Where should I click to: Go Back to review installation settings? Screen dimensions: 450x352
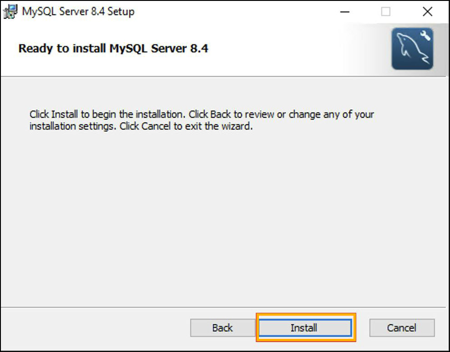tap(222, 328)
